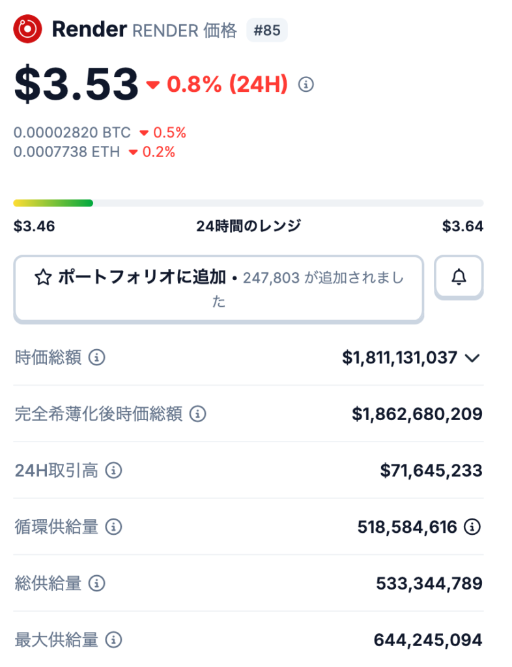512x667 pixels.
Task: Click the Render logo icon
Action: pyautogui.click(x=27, y=29)
